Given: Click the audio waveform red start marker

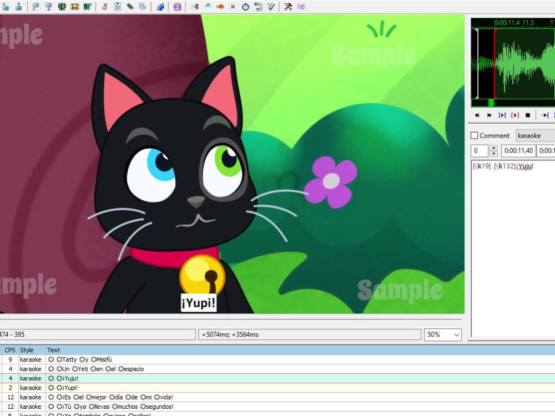Looking at the screenshot, I should coord(495,64).
